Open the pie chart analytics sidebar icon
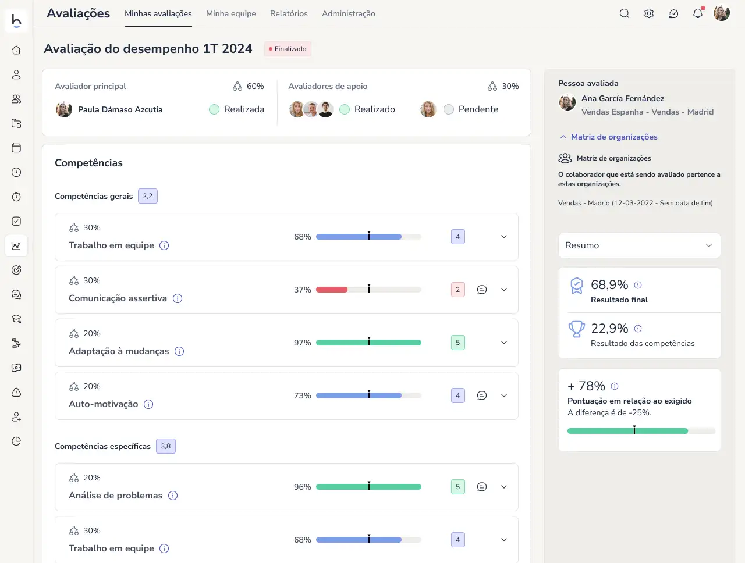The width and height of the screenshot is (745, 563). [16, 441]
